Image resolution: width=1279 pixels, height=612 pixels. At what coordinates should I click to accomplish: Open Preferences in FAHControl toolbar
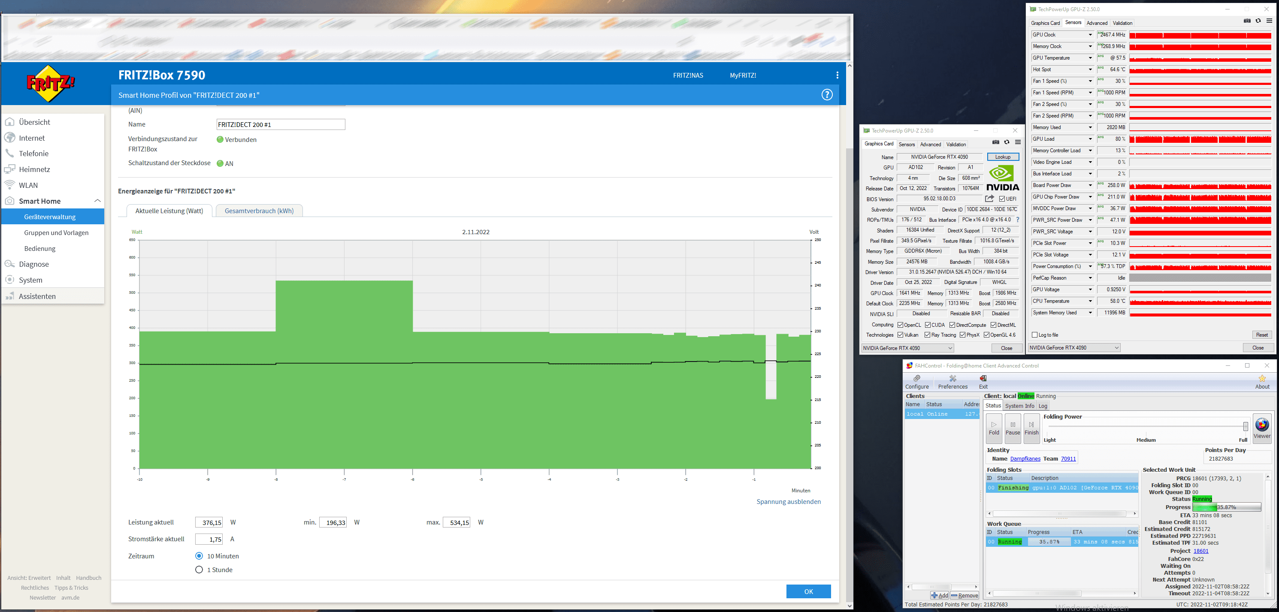[x=952, y=382]
